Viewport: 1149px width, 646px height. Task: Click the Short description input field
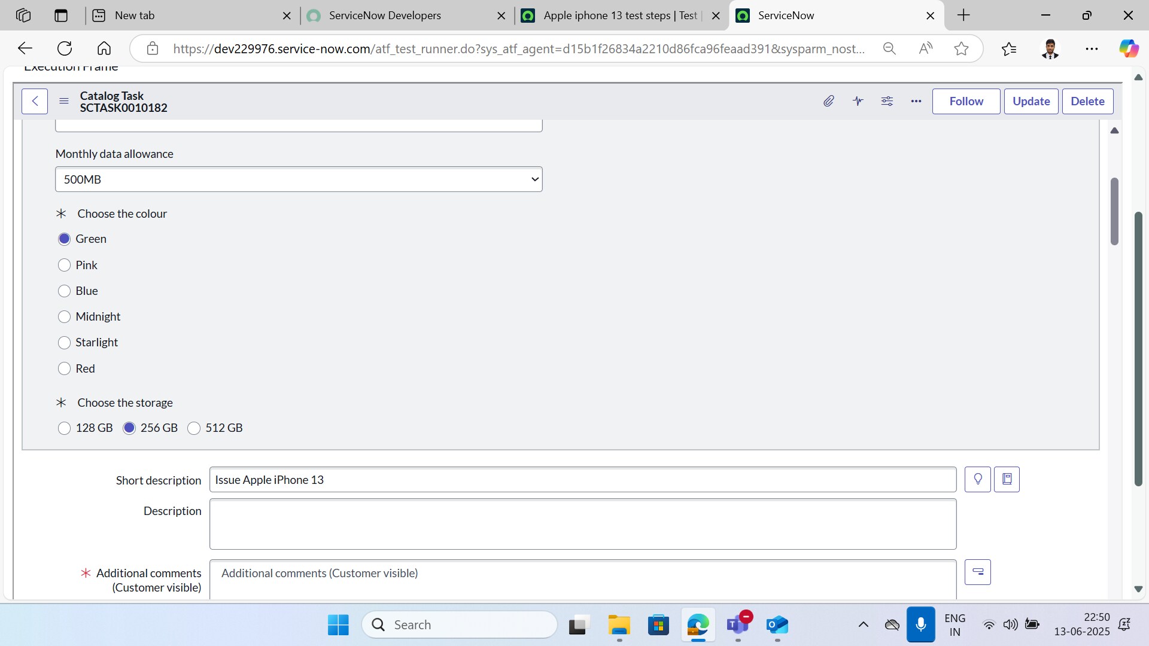coord(583,480)
